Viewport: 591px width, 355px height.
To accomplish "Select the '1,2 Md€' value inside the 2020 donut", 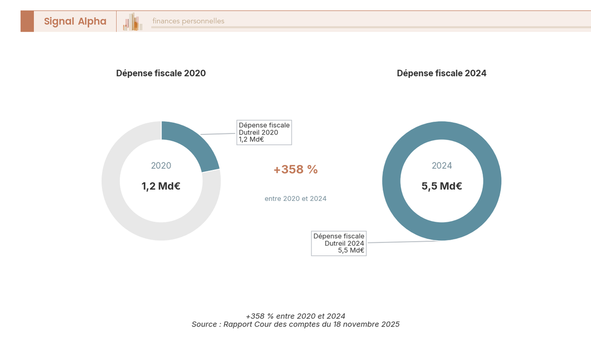I will click(x=161, y=187).
